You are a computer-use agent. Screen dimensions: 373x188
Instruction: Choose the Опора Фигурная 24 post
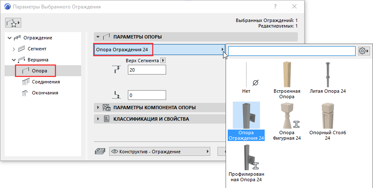[x=287, y=121]
